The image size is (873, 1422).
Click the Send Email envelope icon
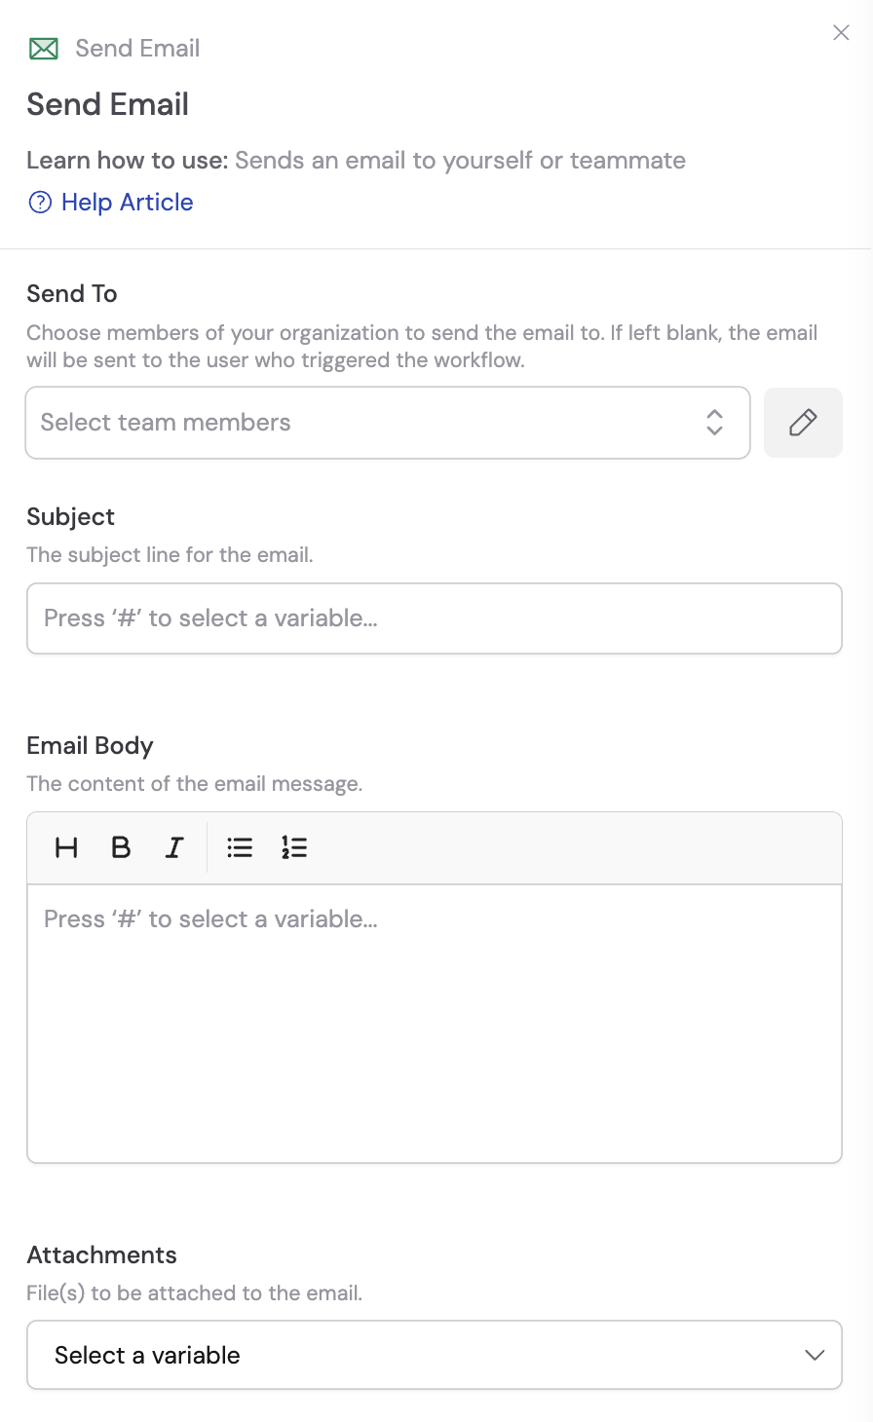44,48
